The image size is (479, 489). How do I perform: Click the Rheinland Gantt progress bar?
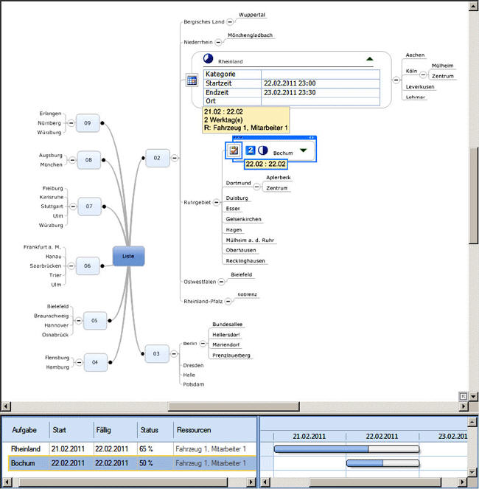346,448
